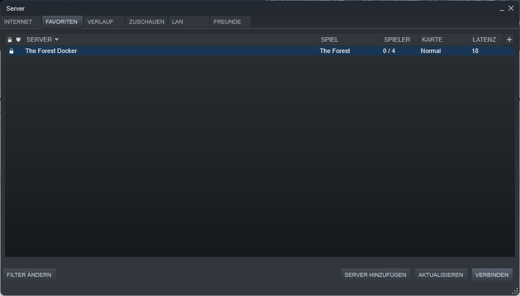The width and height of the screenshot is (520, 296).
Task: Open the VERLAUF tab
Action: coord(104,22)
